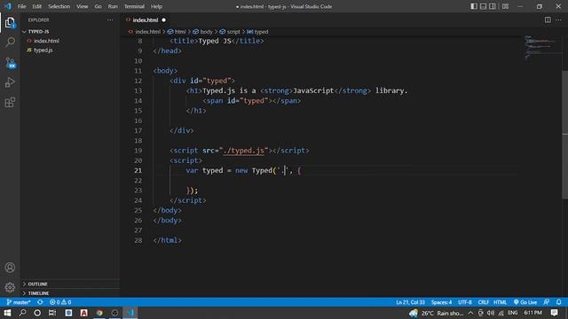Select body in the breadcrumb
The image size is (568, 319).
point(203,32)
